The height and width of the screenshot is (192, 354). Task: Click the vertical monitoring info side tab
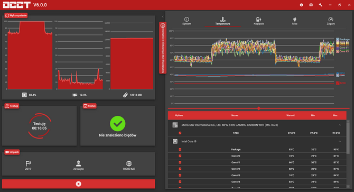point(163,48)
